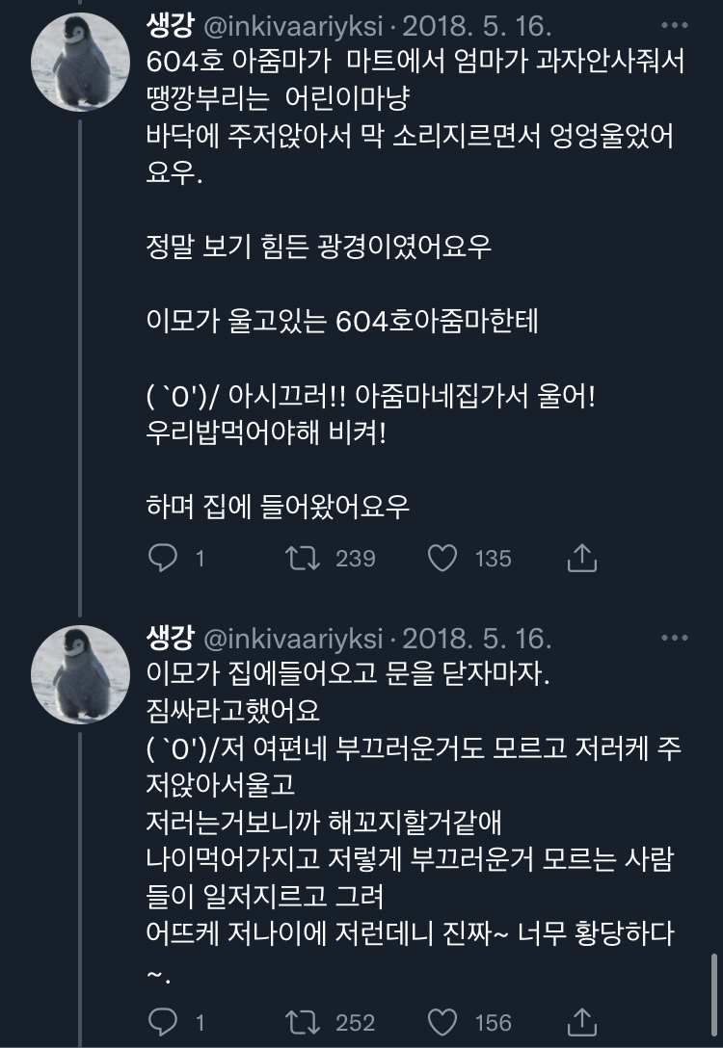Open @inkivaariyksi handle on second tweet
The image size is (723, 1048).
point(293,639)
